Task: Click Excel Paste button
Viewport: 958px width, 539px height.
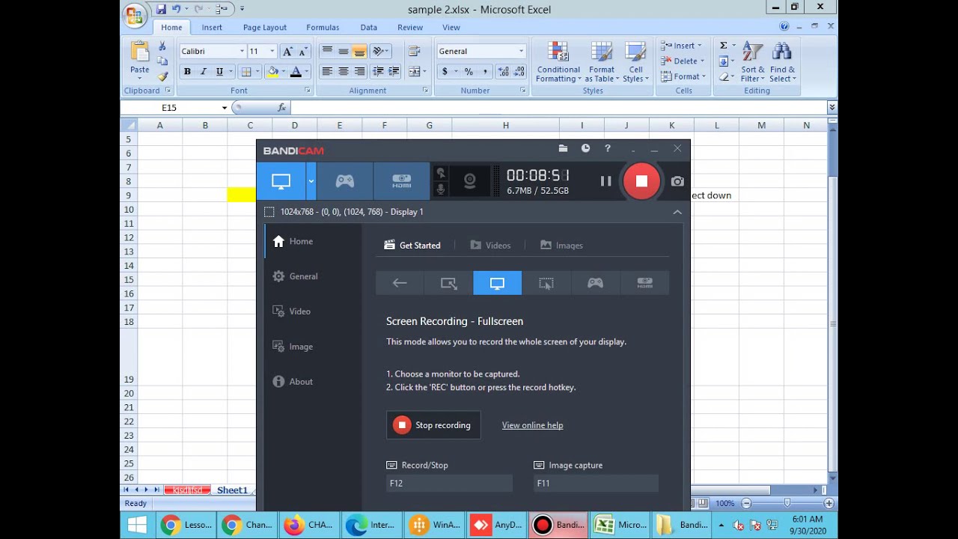Action: pyautogui.click(x=140, y=60)
